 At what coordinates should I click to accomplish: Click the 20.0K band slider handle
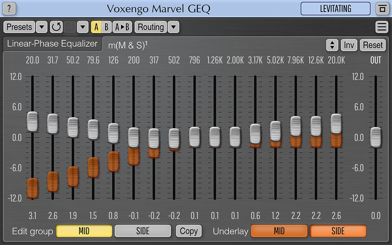336,123
